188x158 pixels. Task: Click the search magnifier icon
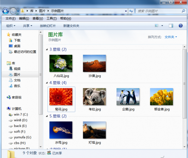(x=183, y=11)
